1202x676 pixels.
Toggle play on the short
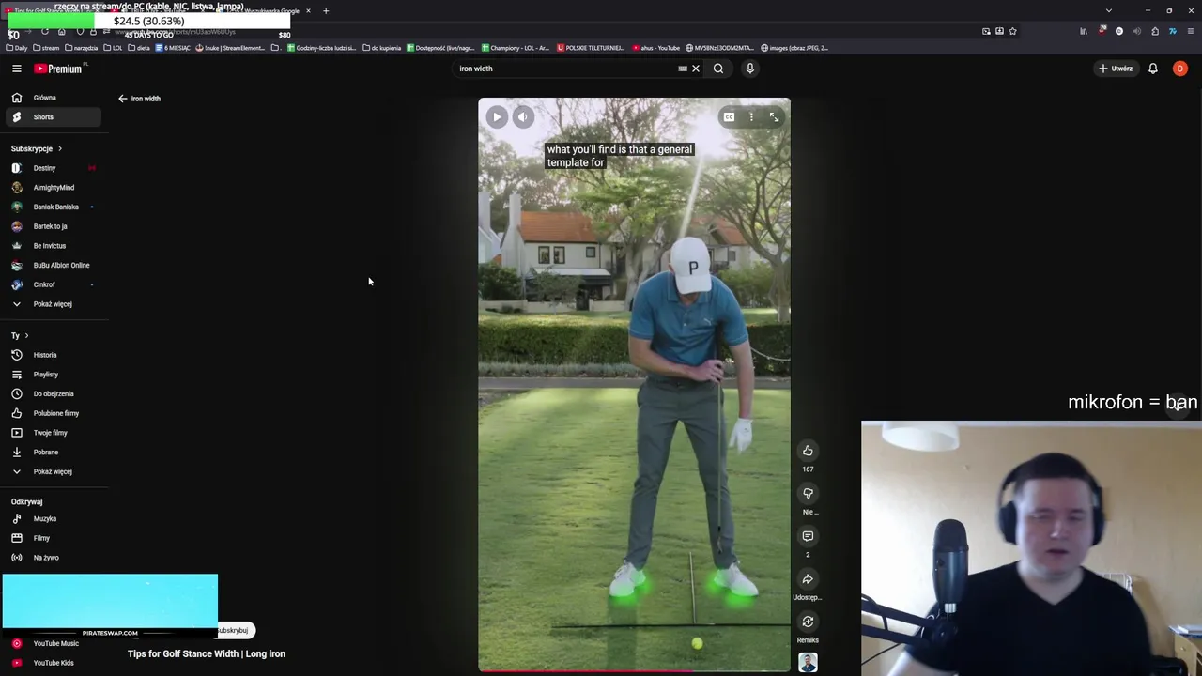(x=497, y=117)
